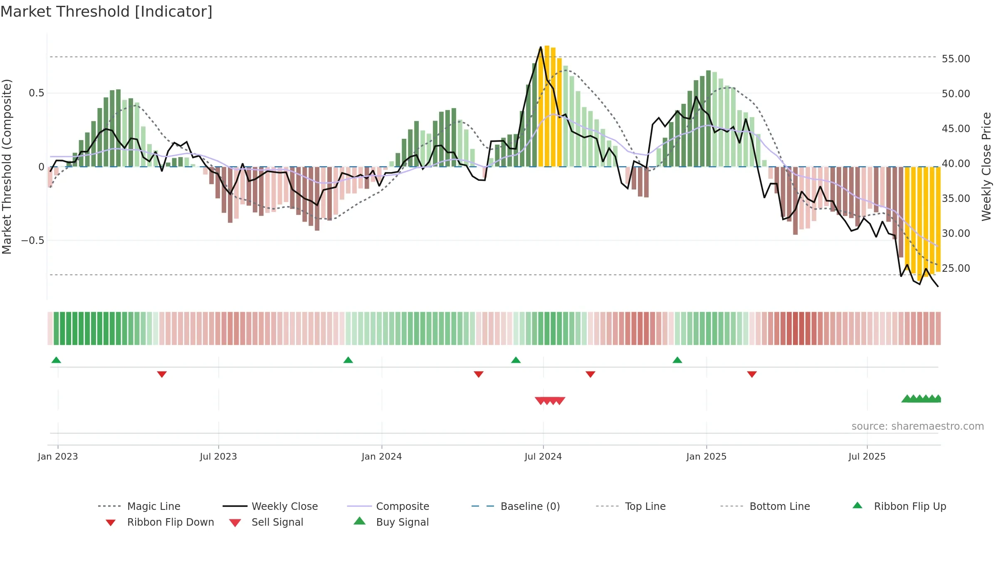Click the ribbon flip down marker near May 2023
Viewport: 998px width, 561px height.
click(x=162, y=374)
